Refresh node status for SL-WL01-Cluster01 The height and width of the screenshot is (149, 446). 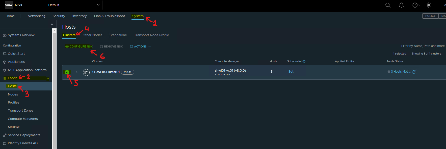click(x=414, y=72)
